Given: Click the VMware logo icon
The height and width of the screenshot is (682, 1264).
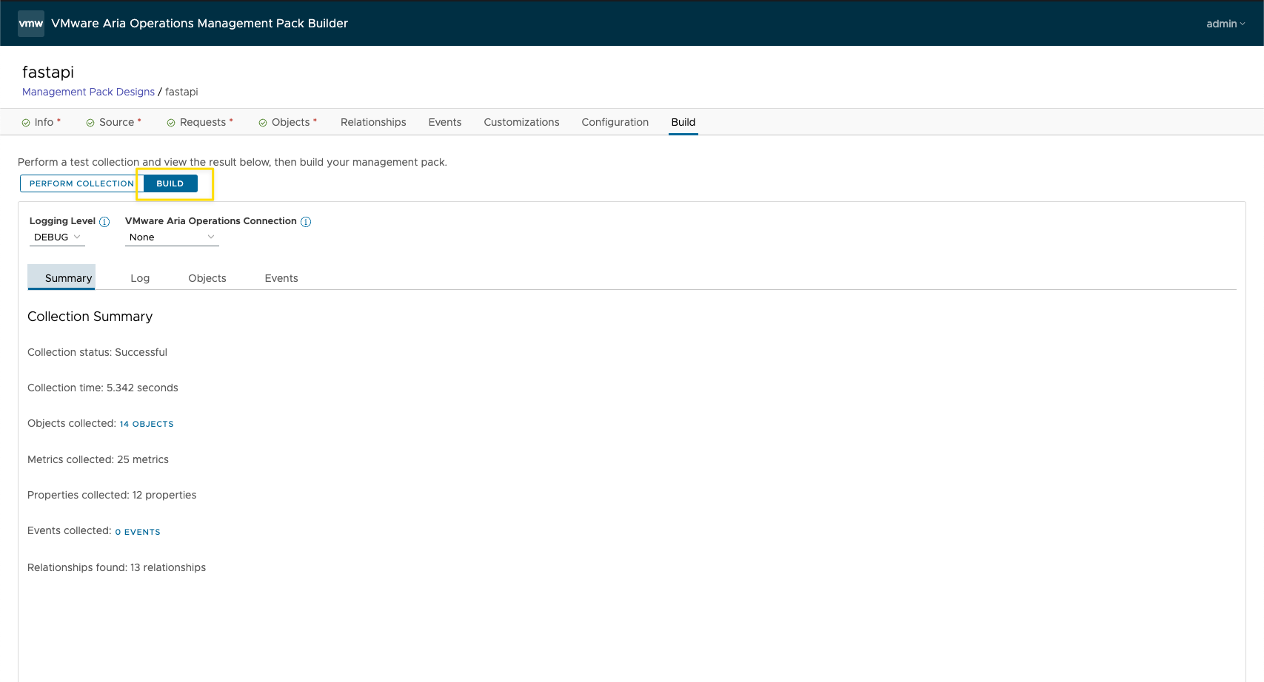Looking at the screenshot, I should click(30, 24).
